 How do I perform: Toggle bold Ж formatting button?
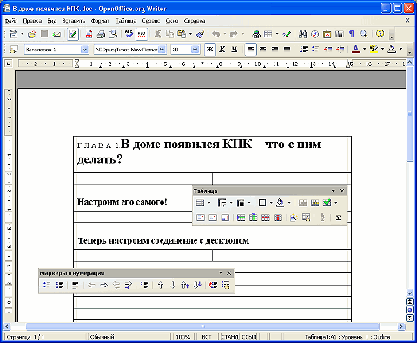click(x=209, y=50)
